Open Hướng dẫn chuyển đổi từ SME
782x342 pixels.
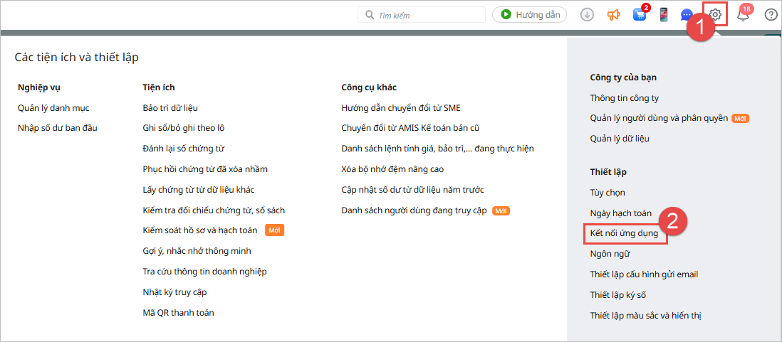pyautogui.click(x=401, y=108)
